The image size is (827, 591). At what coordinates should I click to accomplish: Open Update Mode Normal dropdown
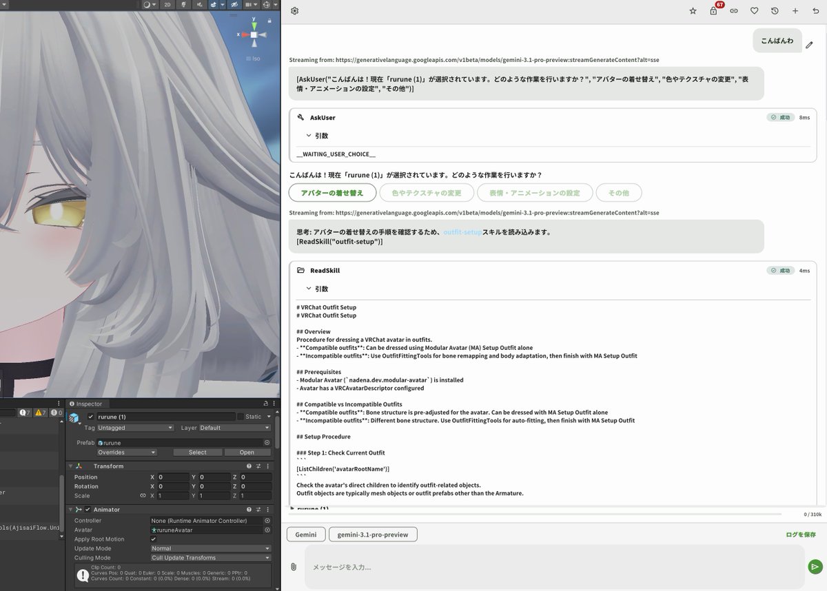211,548
